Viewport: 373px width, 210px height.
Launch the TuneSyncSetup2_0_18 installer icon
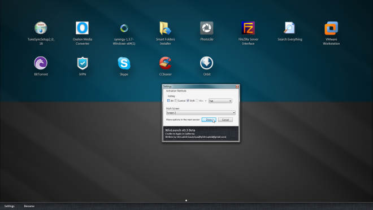[x=41, y=28]
